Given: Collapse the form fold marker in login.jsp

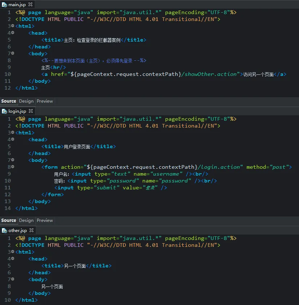Looking at the screenshot, I should [x=13, y=167].
